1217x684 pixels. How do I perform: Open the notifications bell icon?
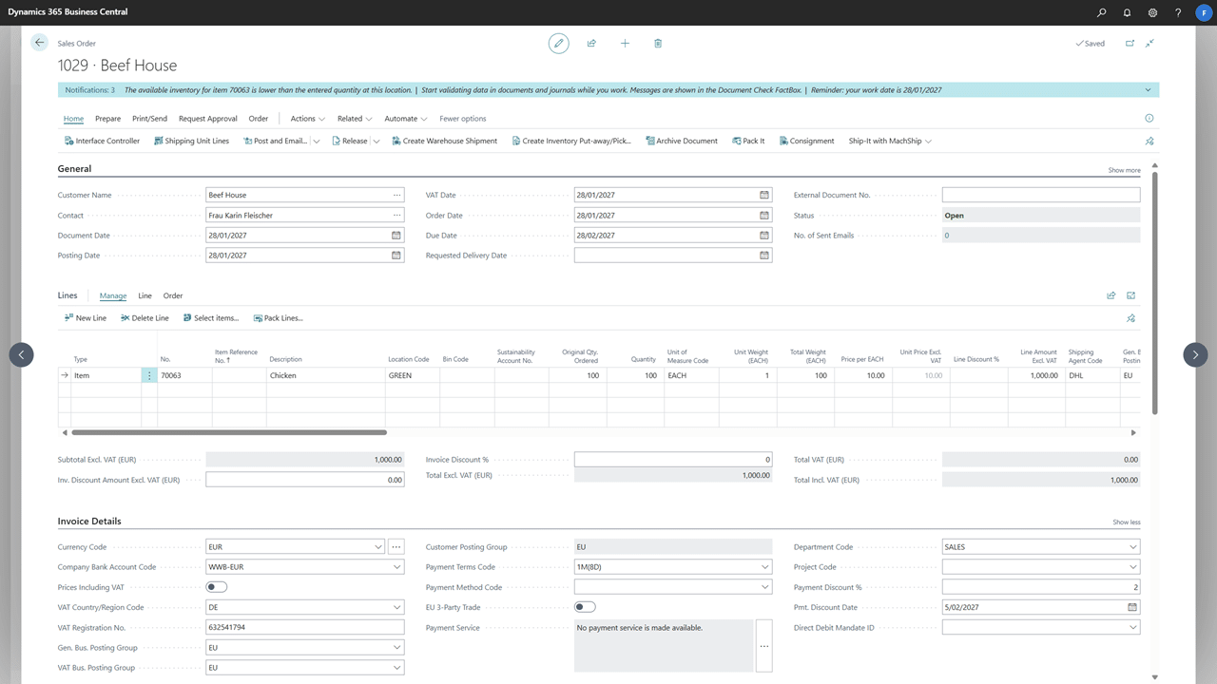coord(1127,12)
